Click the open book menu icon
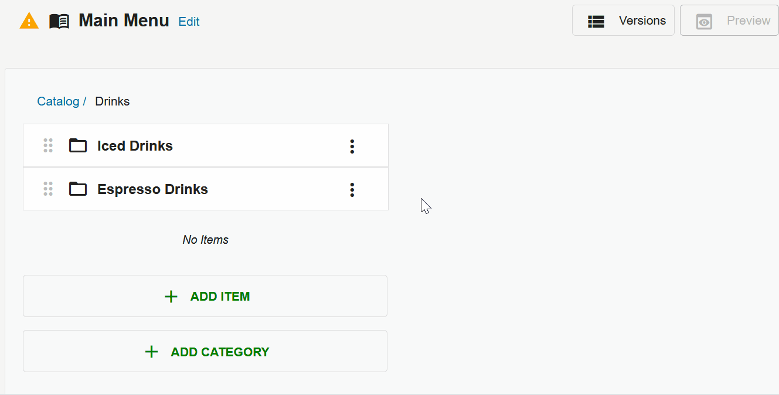 pyautogui.click(x=59, y=22)
